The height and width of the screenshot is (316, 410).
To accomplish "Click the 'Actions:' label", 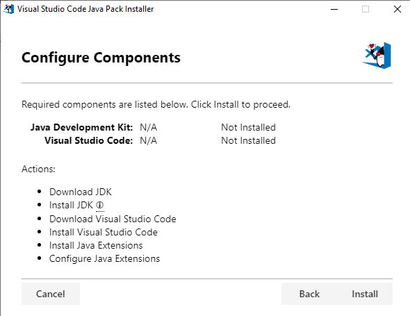I will tap(38, 169).
